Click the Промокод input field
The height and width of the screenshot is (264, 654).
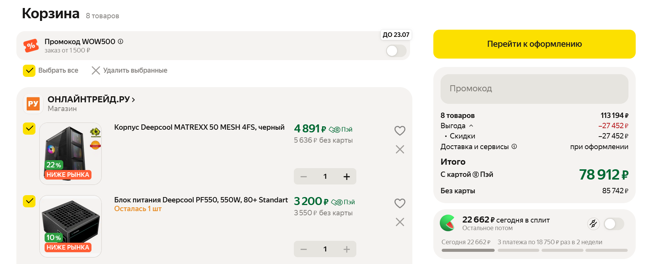(x=534, y=89)
